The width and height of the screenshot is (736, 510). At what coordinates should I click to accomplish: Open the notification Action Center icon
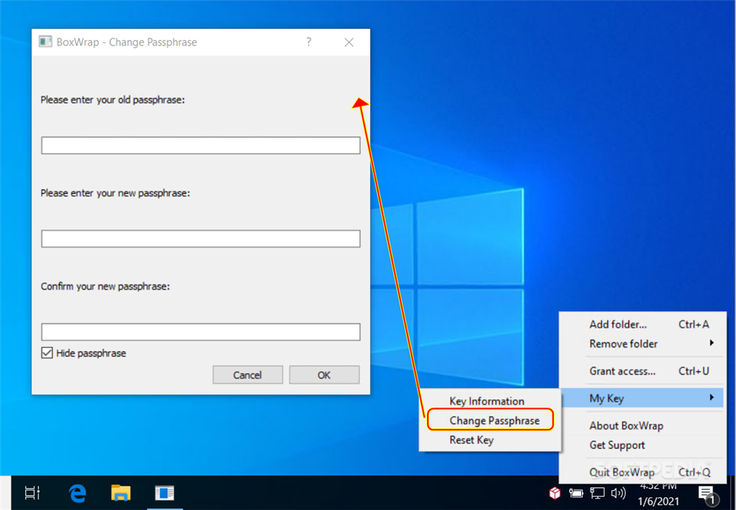(x=706, y=494)
